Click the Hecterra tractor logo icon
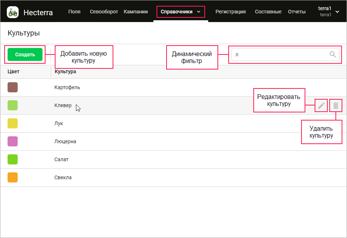 point(13,12)
